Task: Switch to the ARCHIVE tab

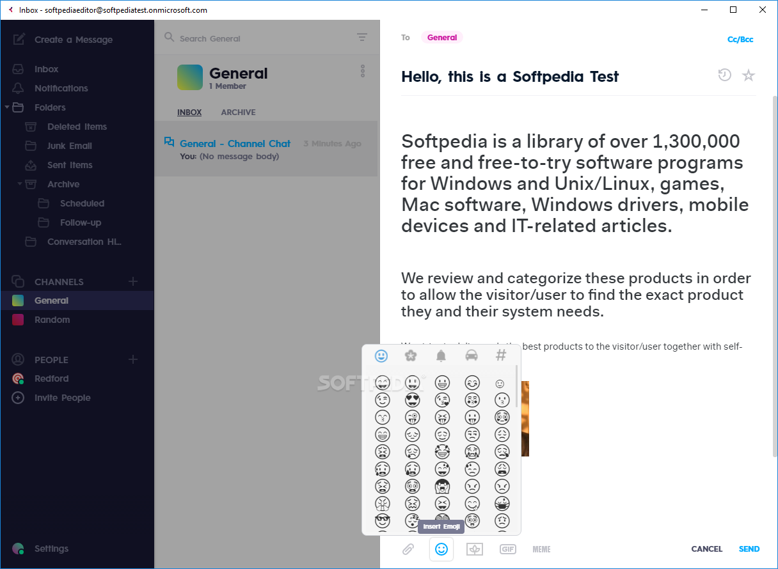Action: [238, 112]
